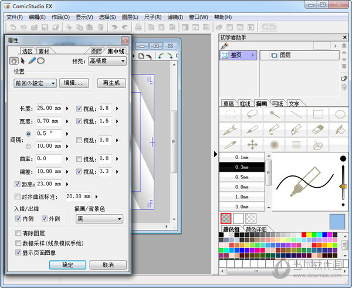The width and height of the screenshot is (352, 288).
Task: Click the print icon in main toolbar
Action: [x=138, y=27]
